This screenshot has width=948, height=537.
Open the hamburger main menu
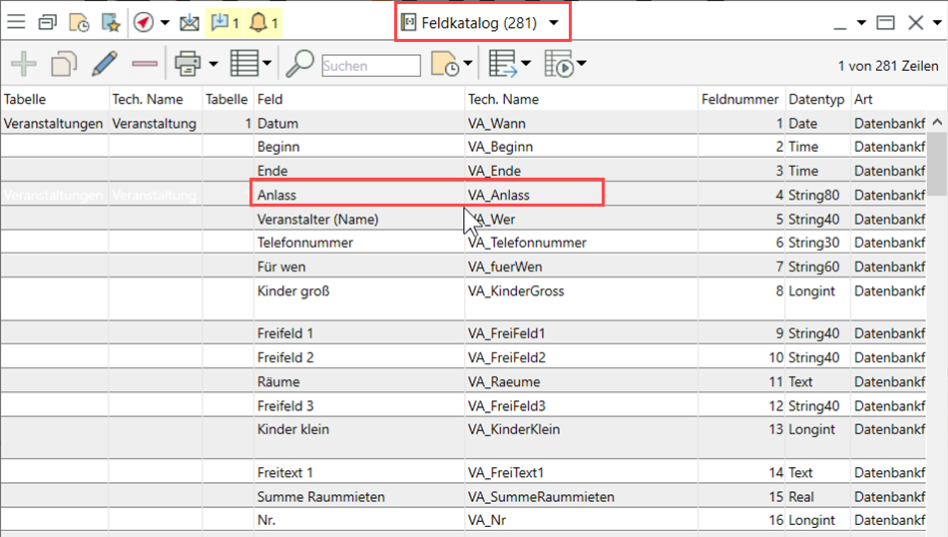(17, 22)
